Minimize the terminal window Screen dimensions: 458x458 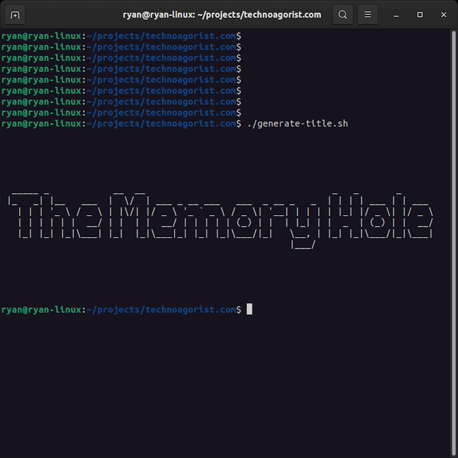click(396, 15)
